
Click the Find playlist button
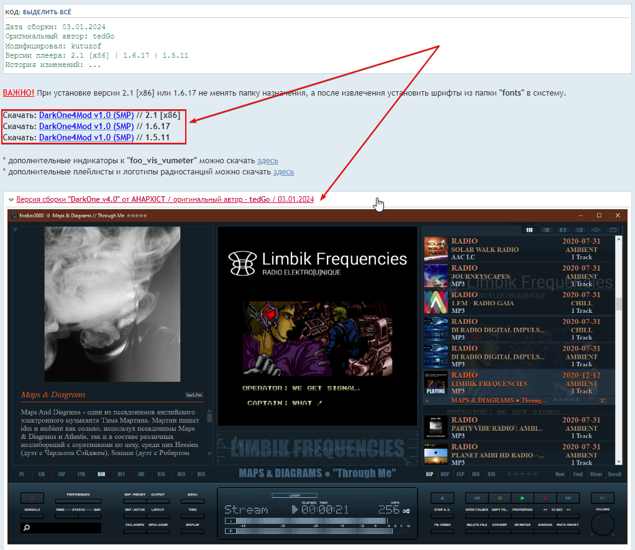tap(578, 474)
